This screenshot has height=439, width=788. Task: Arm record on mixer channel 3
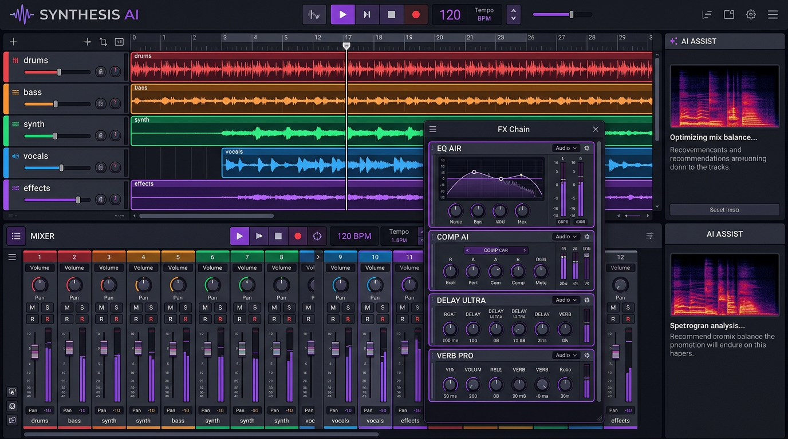(x=116, y=320)
